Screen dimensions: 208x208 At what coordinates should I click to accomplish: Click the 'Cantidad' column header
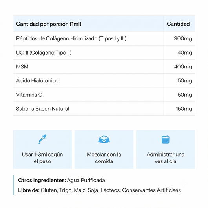click(178, 24)
